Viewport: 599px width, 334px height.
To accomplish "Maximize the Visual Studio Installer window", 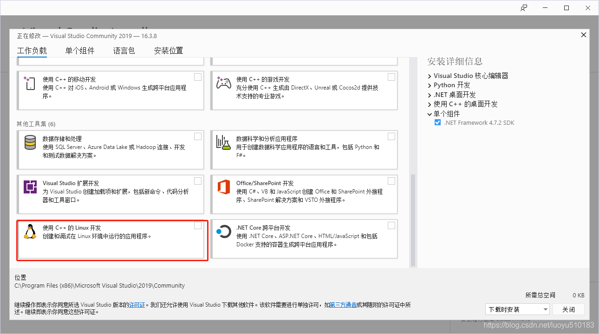I will (x=566, y=8).
